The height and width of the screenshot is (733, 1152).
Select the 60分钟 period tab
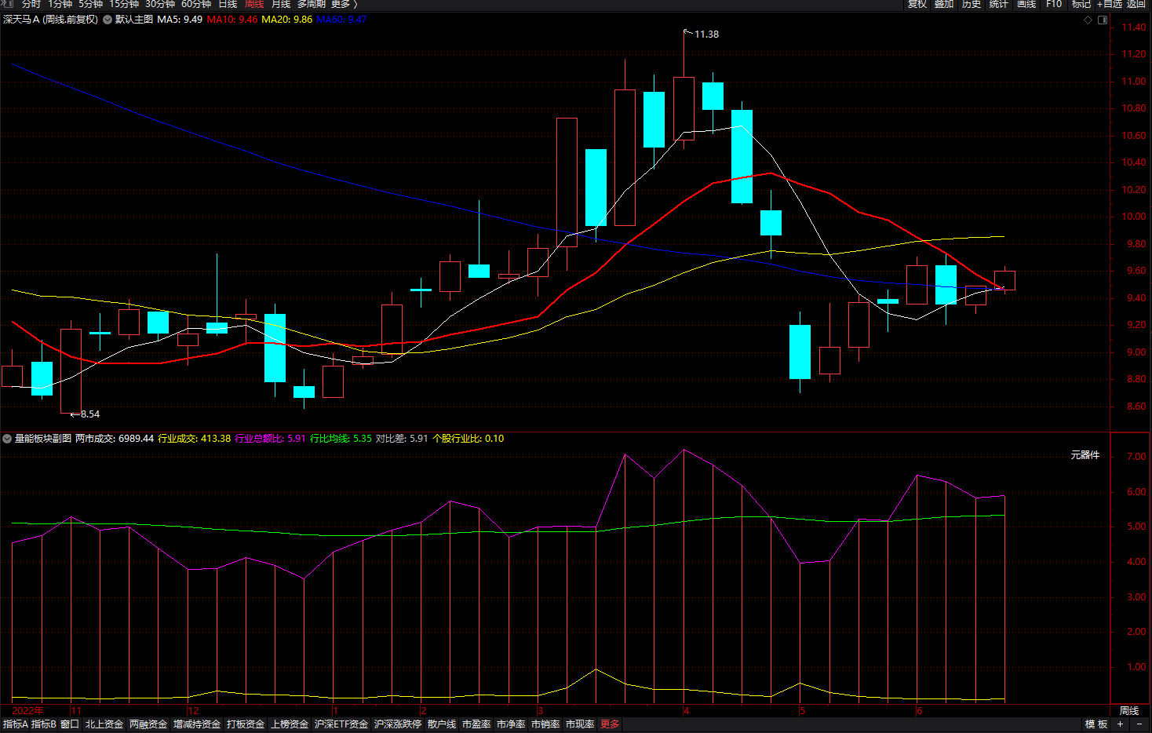point(196,4)
